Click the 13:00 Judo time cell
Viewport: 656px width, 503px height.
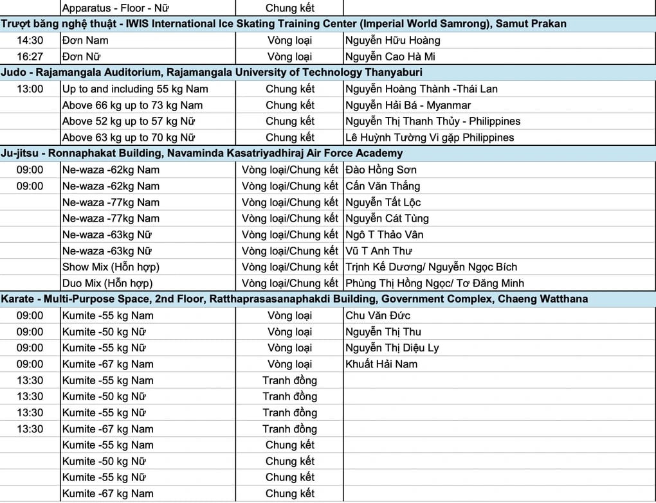[x=29, y=89]
